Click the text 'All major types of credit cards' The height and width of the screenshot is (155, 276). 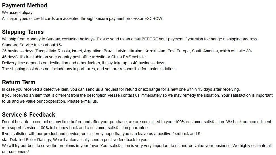click(28, 19)
